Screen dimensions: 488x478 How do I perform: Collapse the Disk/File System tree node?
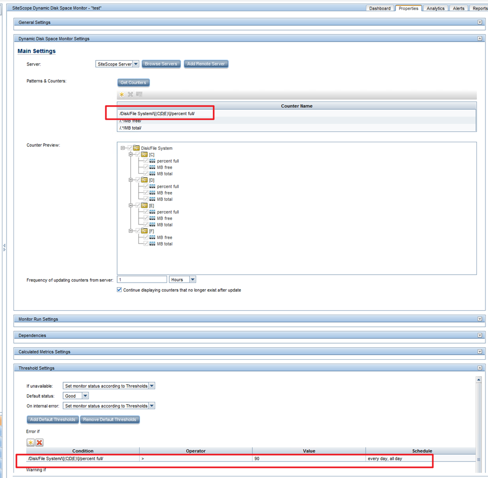(x=123, y=148)
